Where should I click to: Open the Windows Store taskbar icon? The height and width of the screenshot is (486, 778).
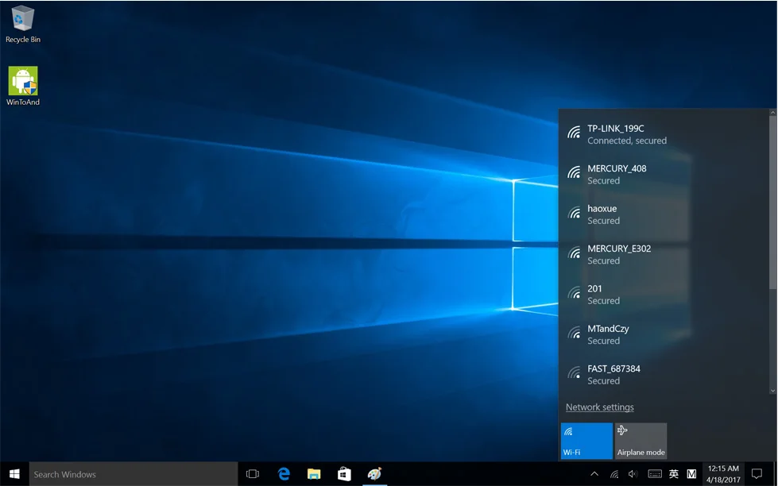(344, 474)
